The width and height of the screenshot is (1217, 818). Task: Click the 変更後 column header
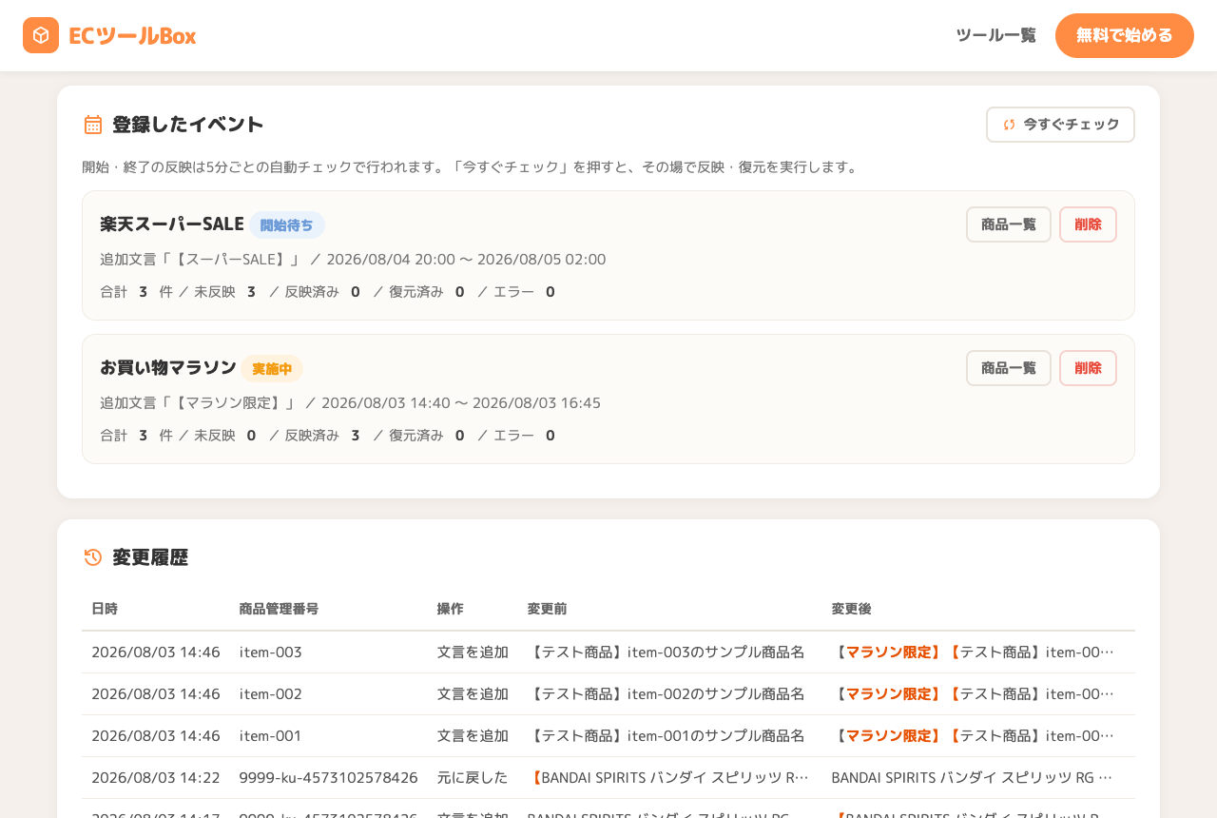point(851,609)
